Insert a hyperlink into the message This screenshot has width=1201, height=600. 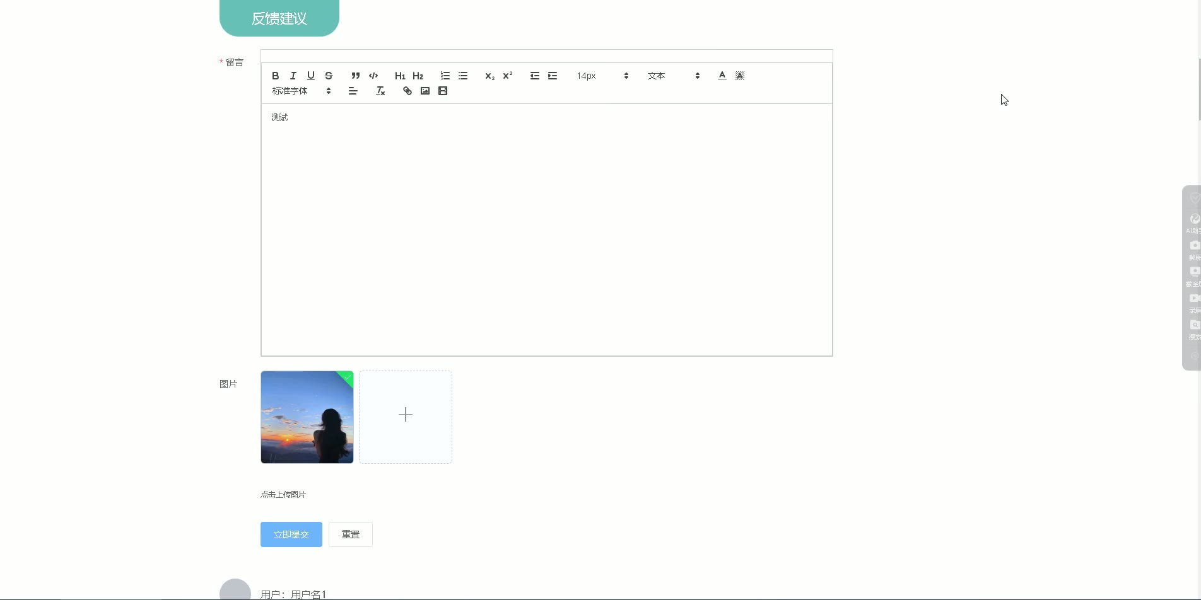407,91
